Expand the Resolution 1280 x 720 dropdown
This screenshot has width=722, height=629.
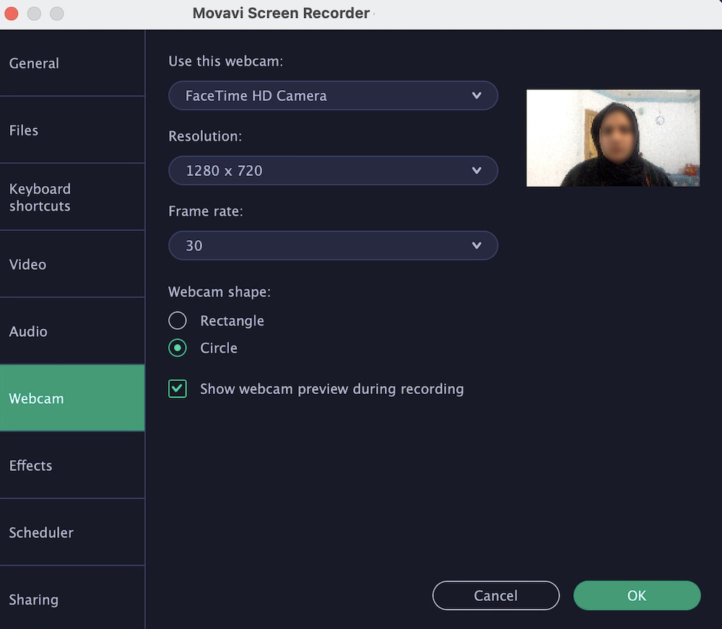click(333, 171)
